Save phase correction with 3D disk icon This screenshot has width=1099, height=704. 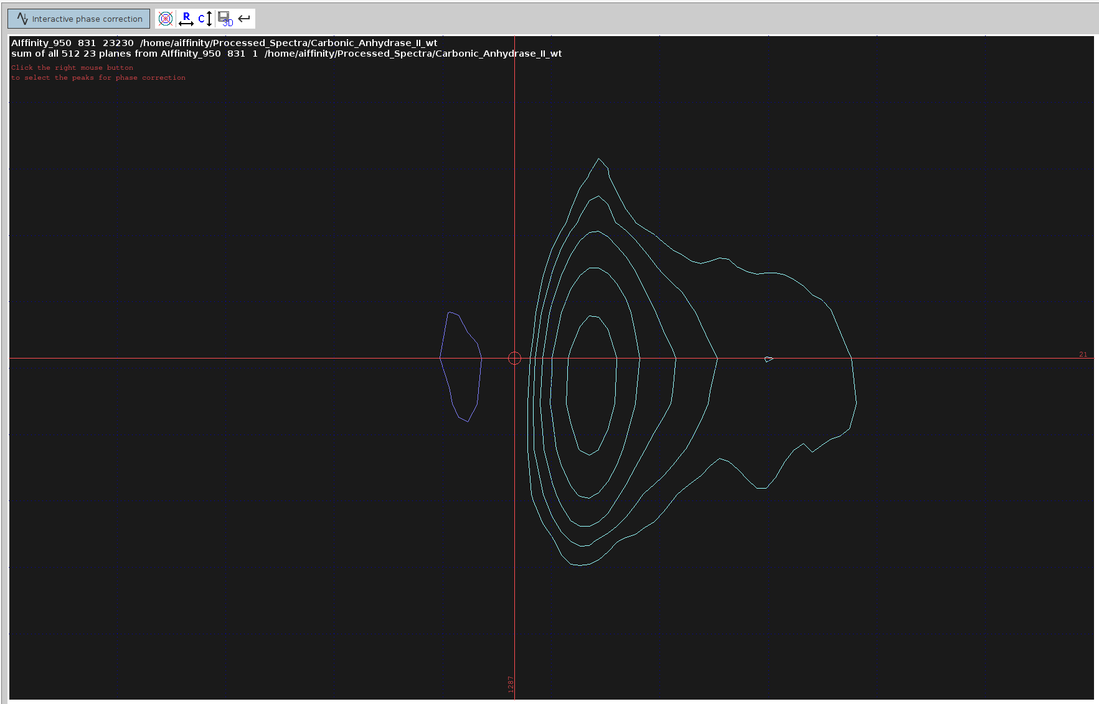click(x=225, y=19)
